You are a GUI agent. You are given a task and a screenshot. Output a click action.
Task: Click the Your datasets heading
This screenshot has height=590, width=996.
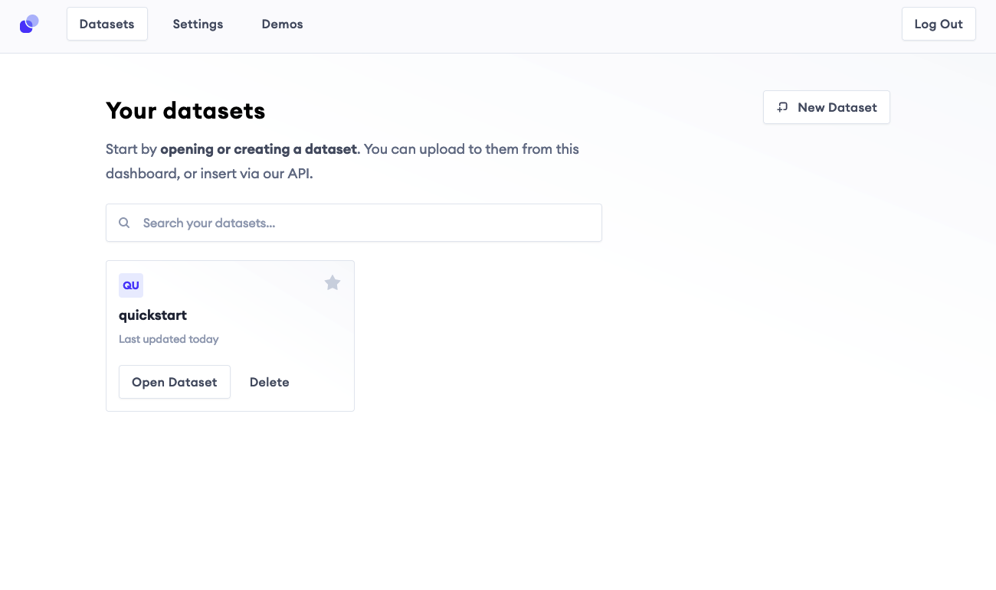pyautogui.click(x=185, y=111)
